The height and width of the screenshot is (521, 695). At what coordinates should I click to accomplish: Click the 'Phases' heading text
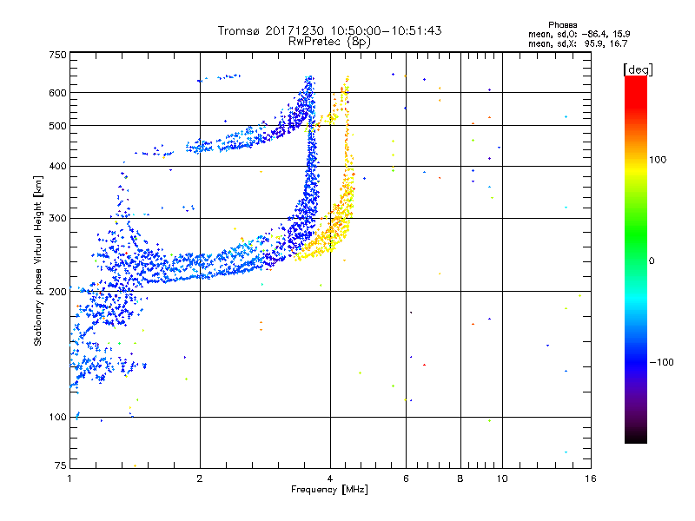(562, 25)
